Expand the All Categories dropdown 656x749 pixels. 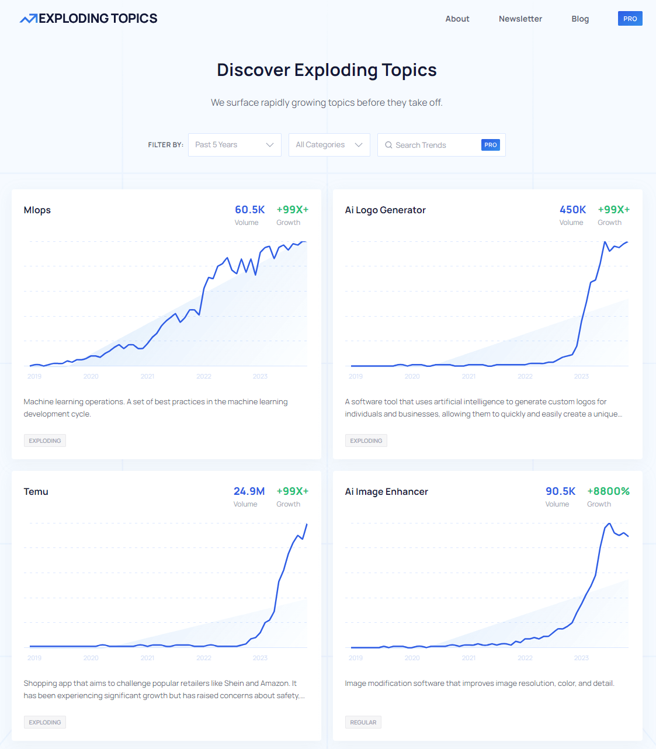(x=329, y=145)
